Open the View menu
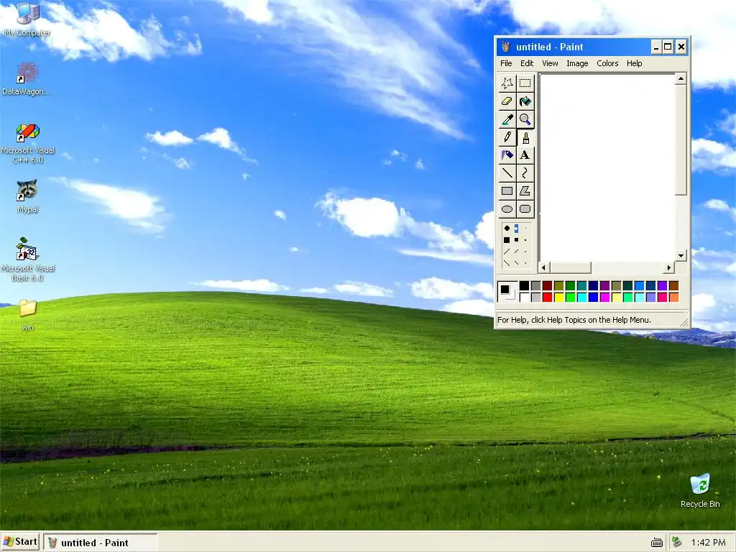Image resolution: width=736 pixels, height=552 pixels. (x=550, y=63)
